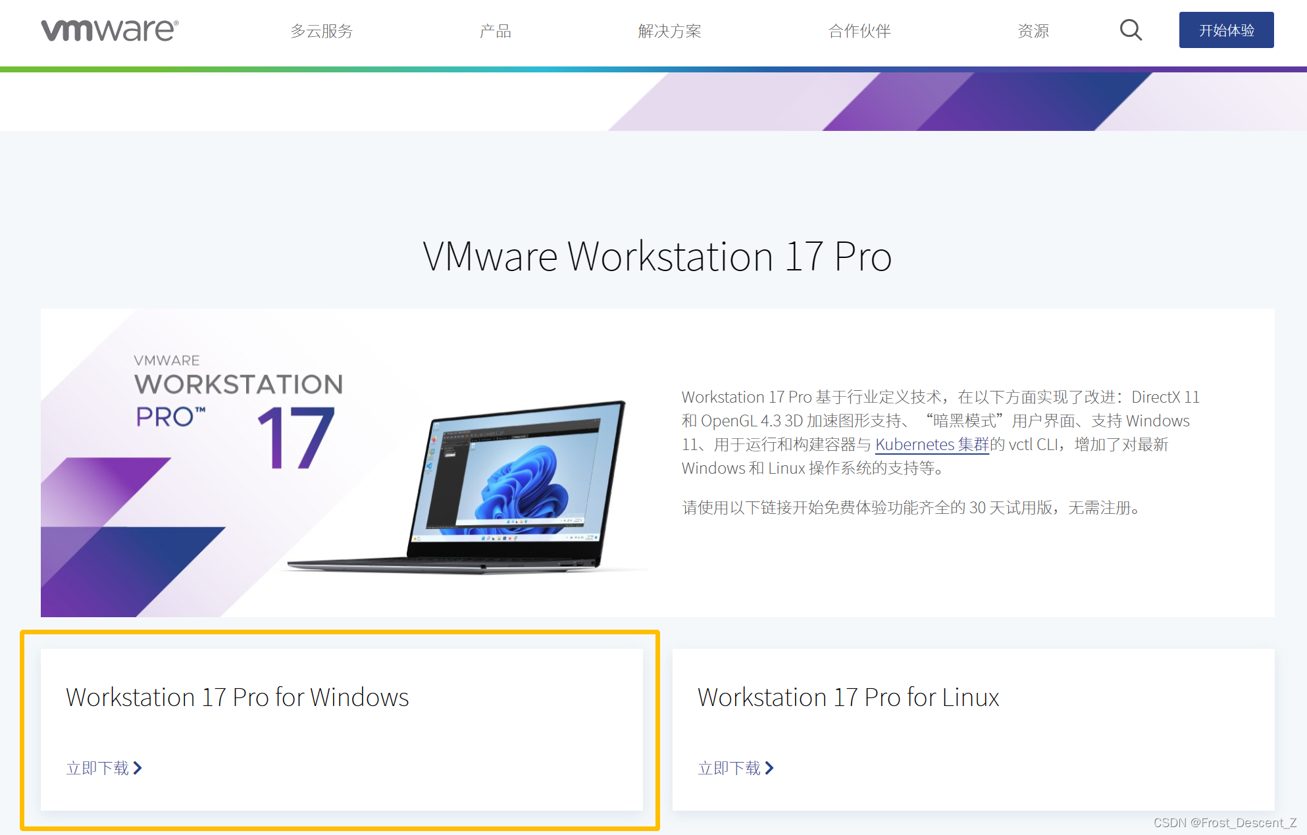Click the Workstation Pro 17 logo graphic
Screen dimensions: 1307x835
pos(238,412)
